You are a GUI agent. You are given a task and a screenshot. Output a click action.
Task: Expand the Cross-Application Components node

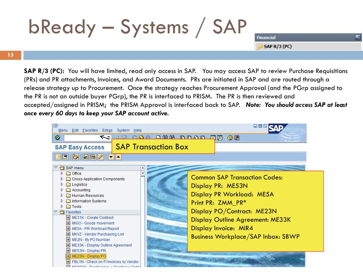click(x=62, y=178)
